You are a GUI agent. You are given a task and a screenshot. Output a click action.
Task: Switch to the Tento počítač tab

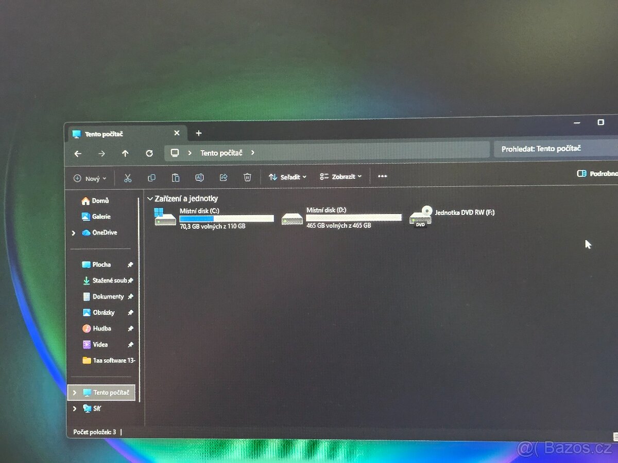point(103,134)
